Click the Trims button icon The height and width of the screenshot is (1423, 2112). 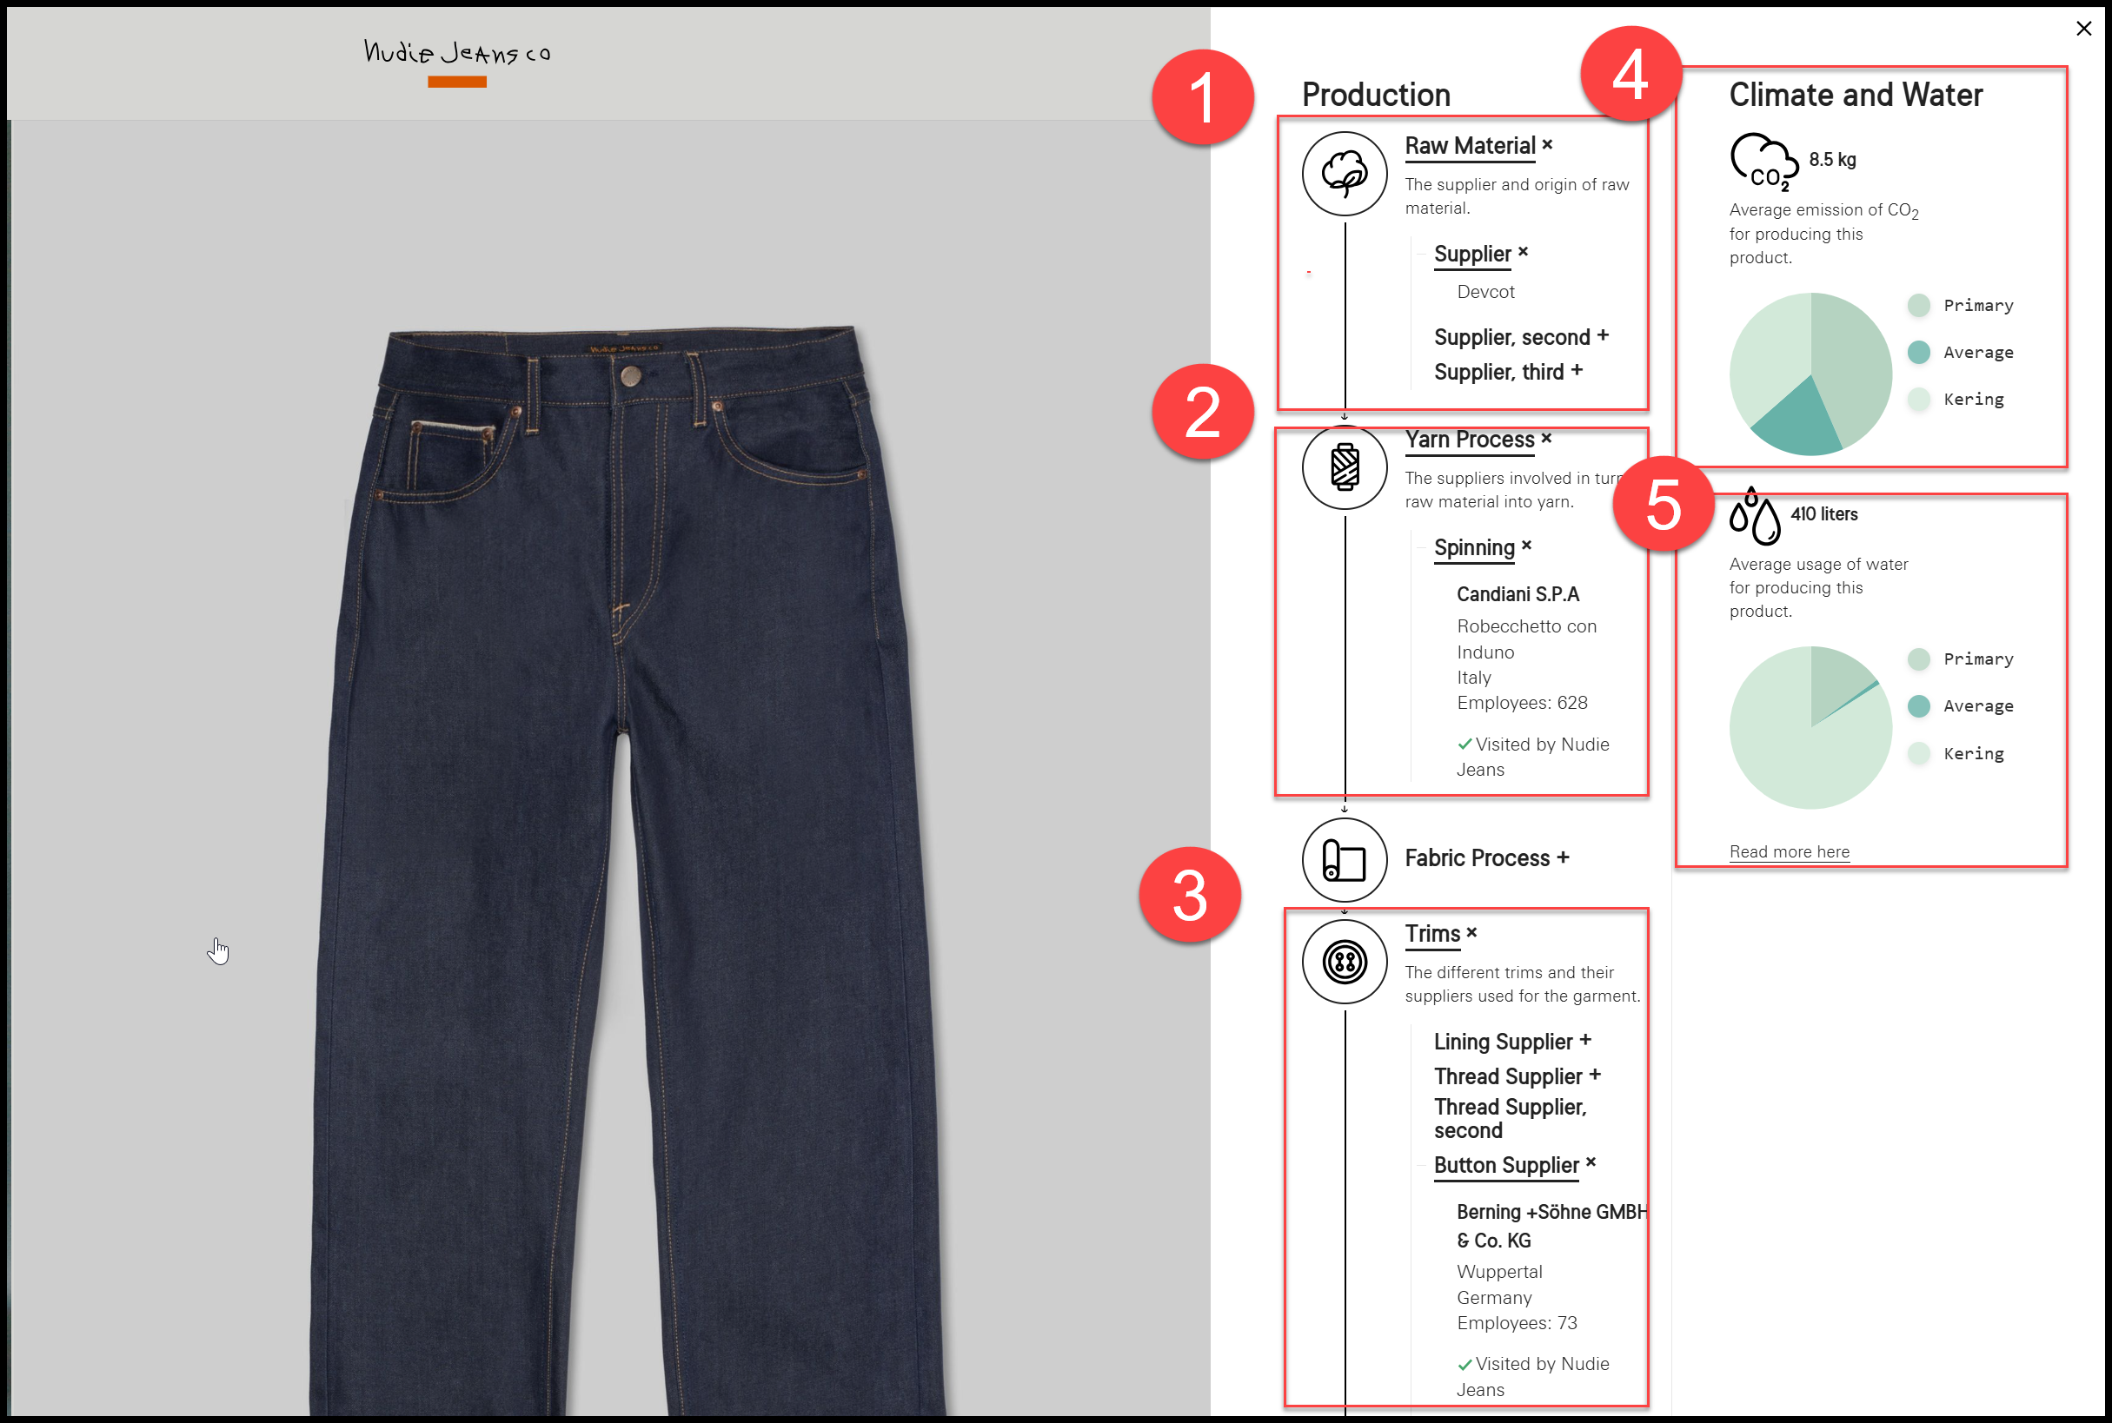[1344, 961]
